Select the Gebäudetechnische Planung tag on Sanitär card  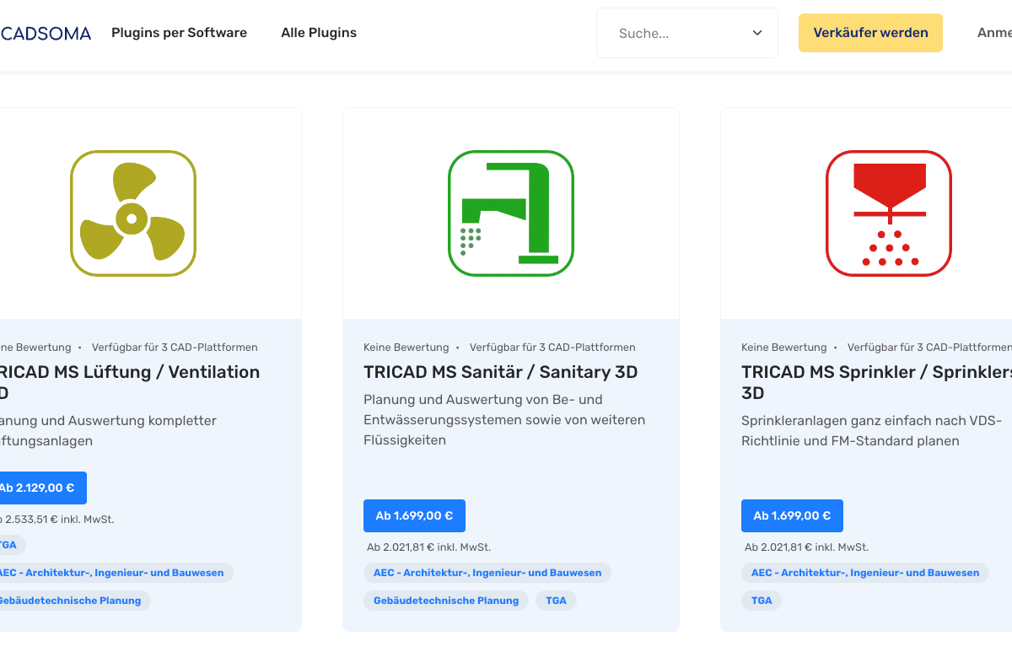coord(446,601)
